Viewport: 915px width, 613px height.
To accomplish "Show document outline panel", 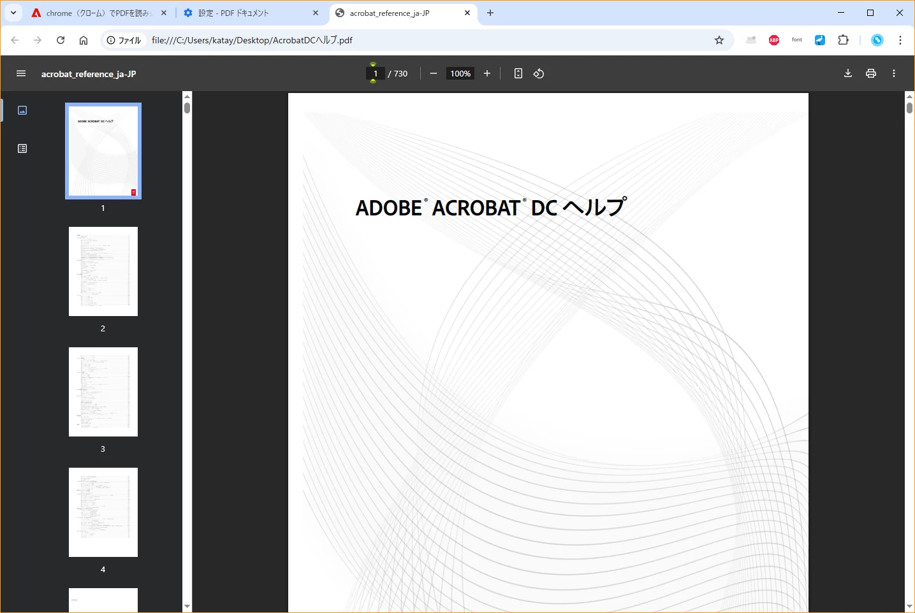I will point(22,148).
